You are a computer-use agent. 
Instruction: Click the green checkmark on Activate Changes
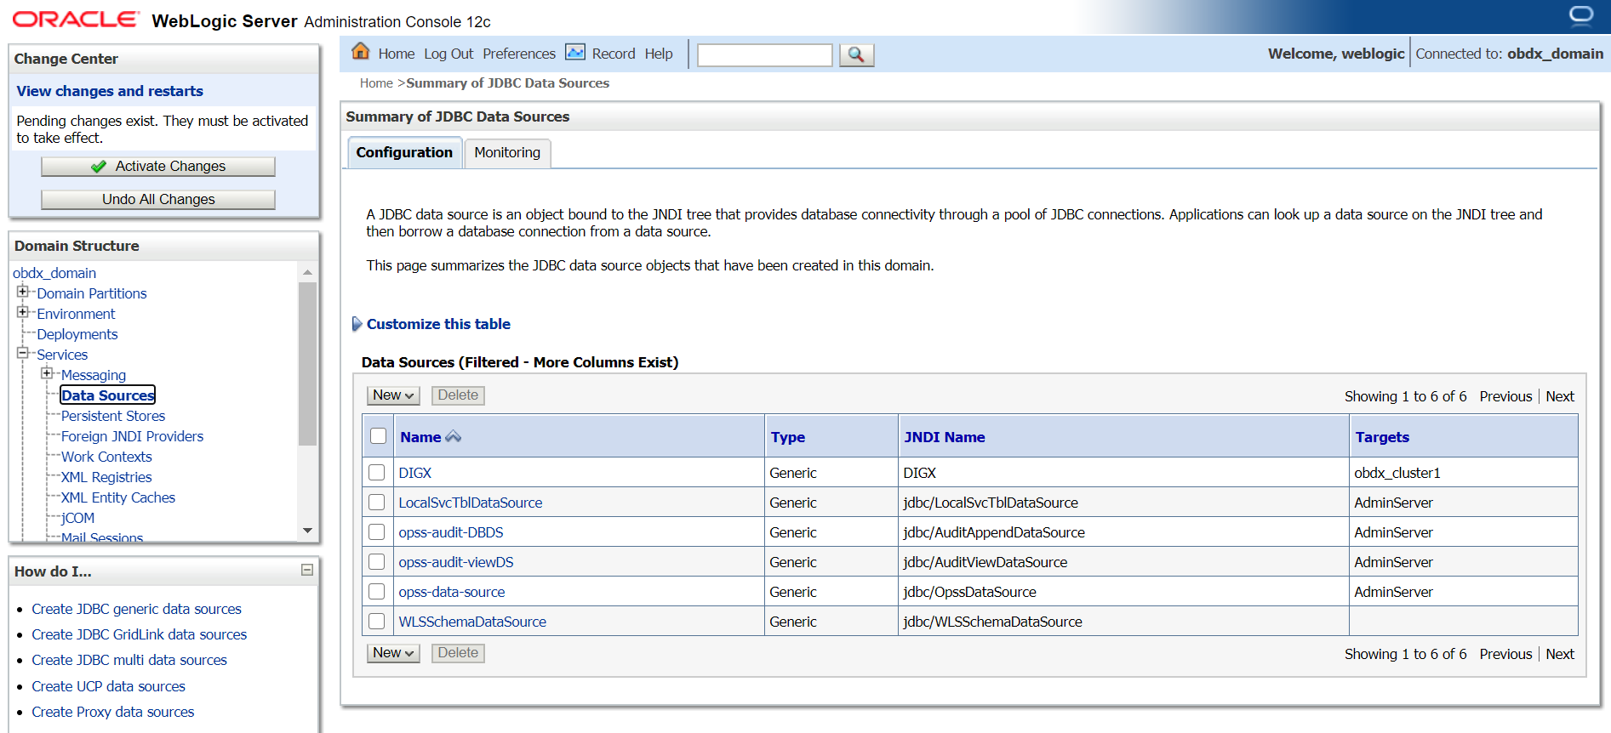[99, 167]
